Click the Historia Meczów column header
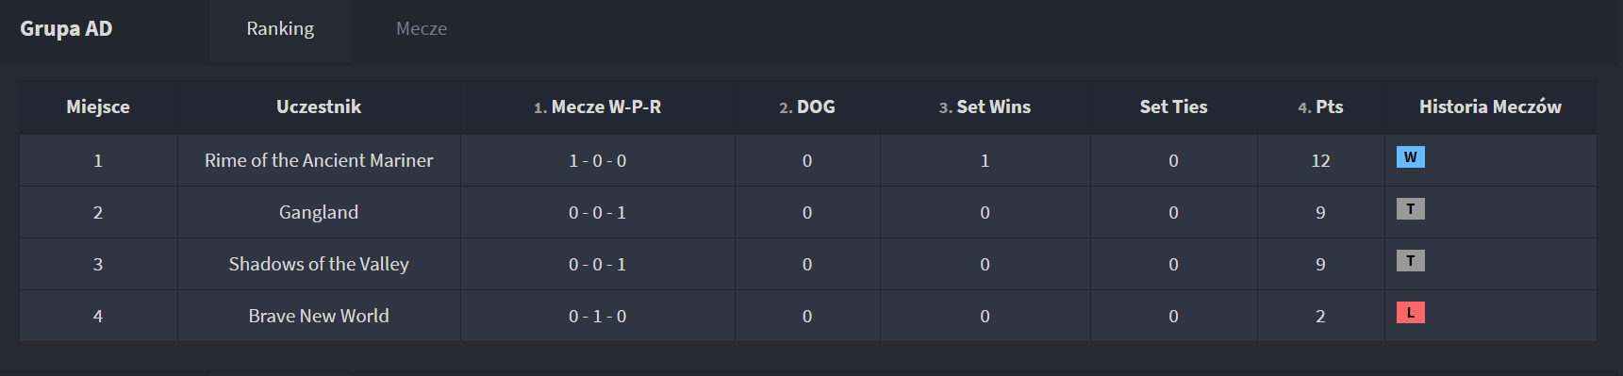Image resolution: width=1623 pixels, height=376 pixels. [x=1490, y=106]
